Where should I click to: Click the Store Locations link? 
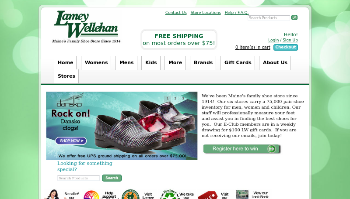tap(206, 13)
